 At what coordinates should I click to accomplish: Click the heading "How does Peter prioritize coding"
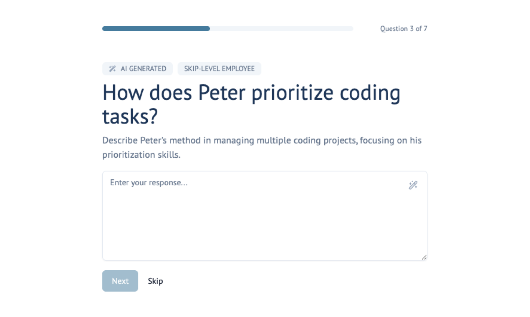tap(251, 93)
